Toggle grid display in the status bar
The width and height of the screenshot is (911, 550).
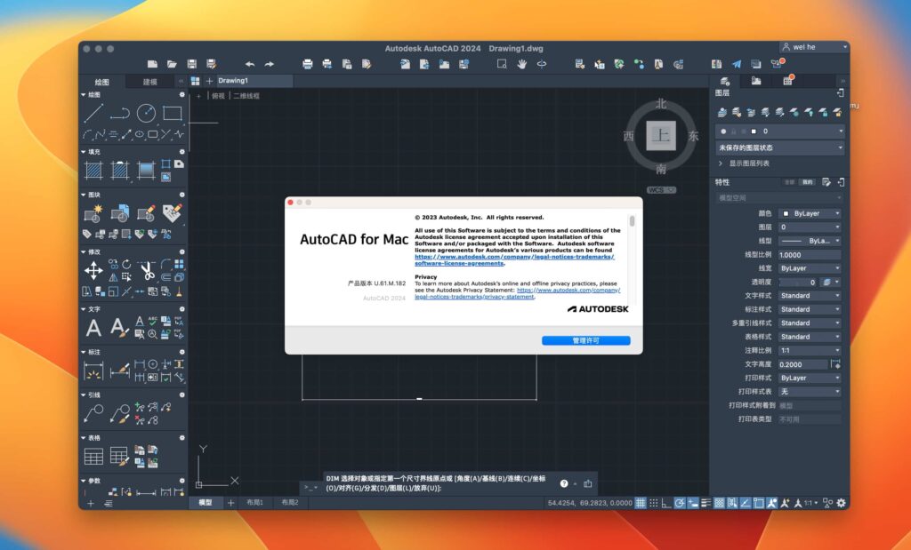click(x=641, y=503)
